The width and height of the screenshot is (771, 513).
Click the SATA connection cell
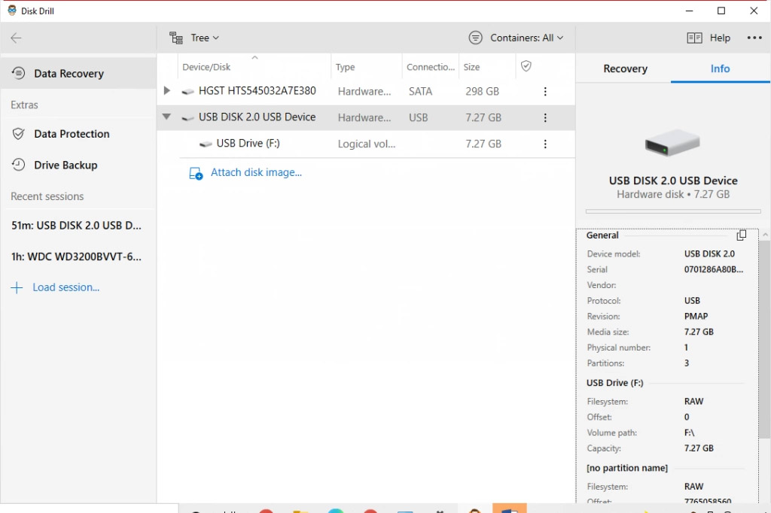(420, 92)
